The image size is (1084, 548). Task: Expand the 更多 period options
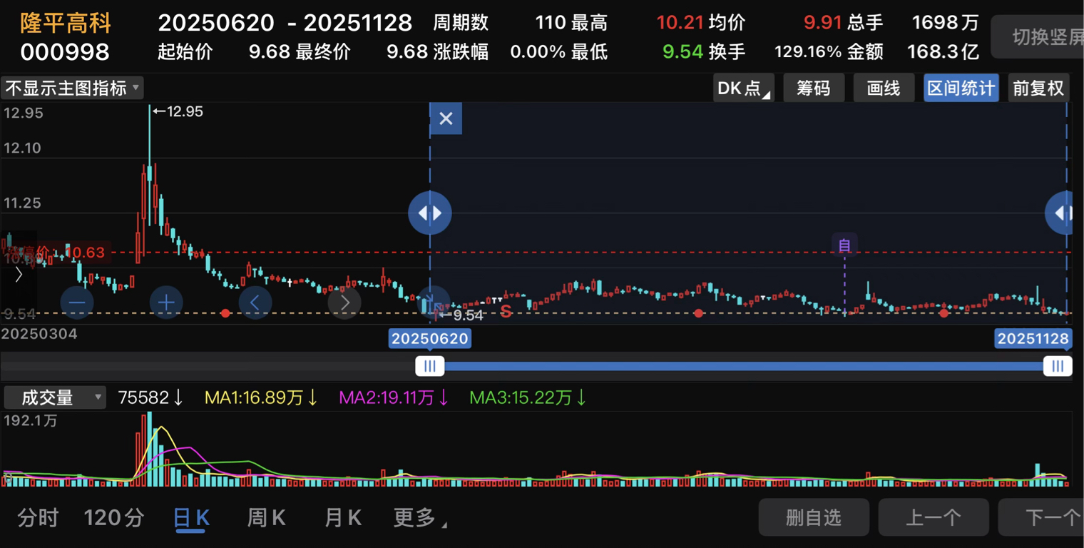pos(420,517)
